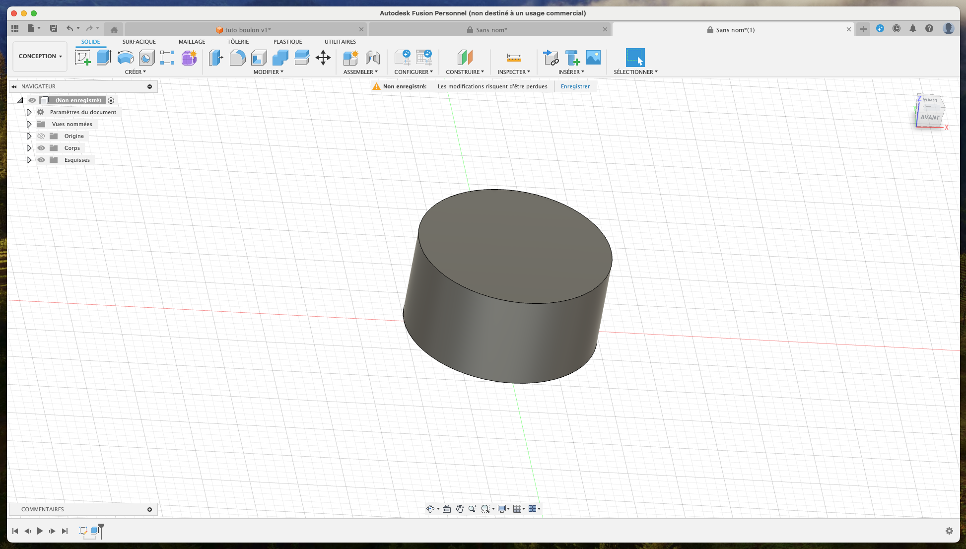
Task: Select the Create Form tool
Action: [x=189, y=58]
